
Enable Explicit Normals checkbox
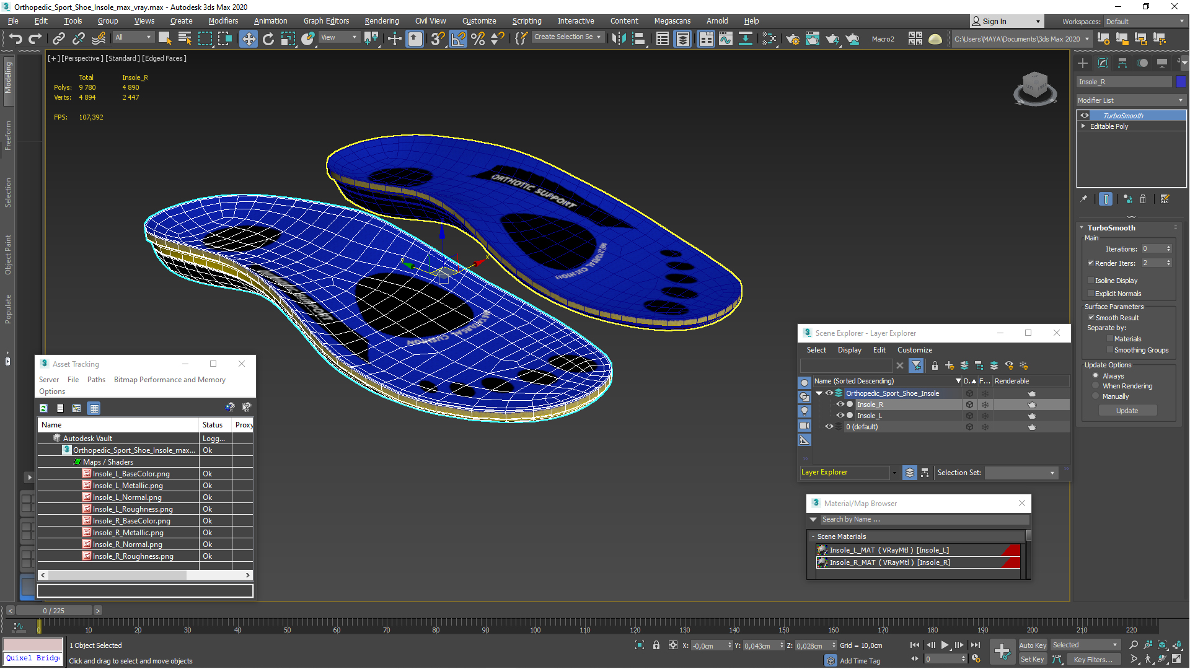(1091, 293)
